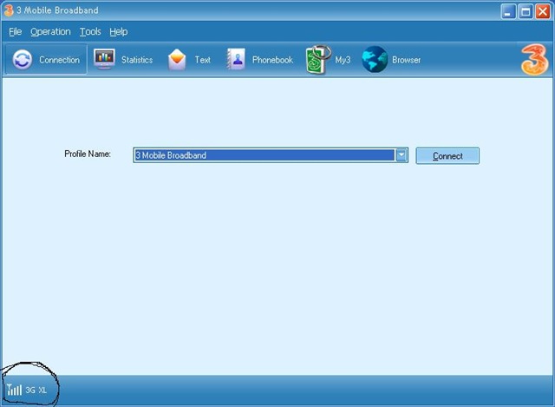The height and width of the screenshot is (407, 555).
Task: Click the 3G network status text
Action: click(x=30, y=391)
